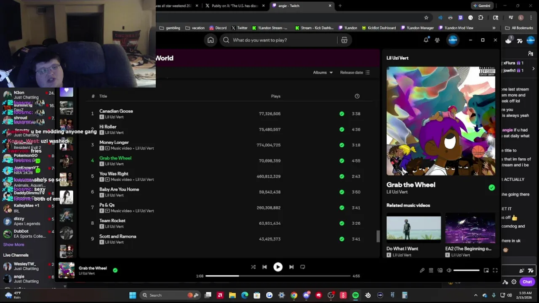Open File Explorer from the taskbar
The height and width of the screenshot is (303, 539).
232,295
